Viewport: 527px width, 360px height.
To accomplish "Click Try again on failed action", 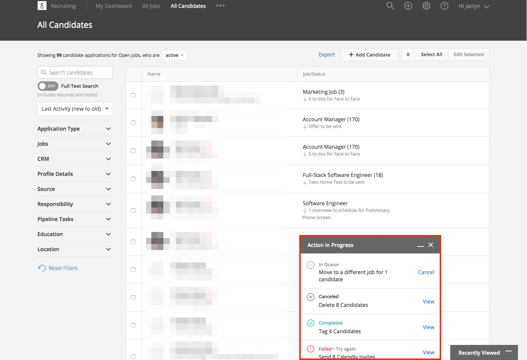I will (x=346, y=349).
